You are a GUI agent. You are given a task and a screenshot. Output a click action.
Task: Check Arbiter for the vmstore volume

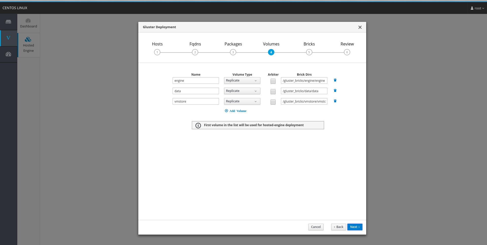(x=273, y=102)
